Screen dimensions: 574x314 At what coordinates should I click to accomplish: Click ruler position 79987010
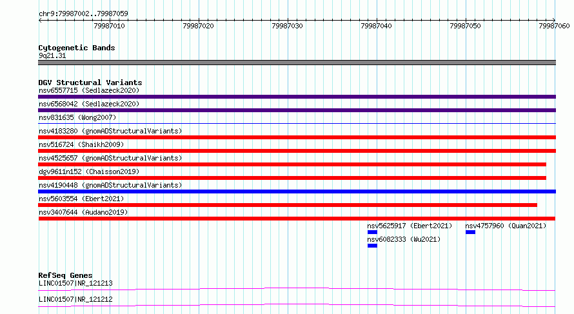(x=109, y=26)
